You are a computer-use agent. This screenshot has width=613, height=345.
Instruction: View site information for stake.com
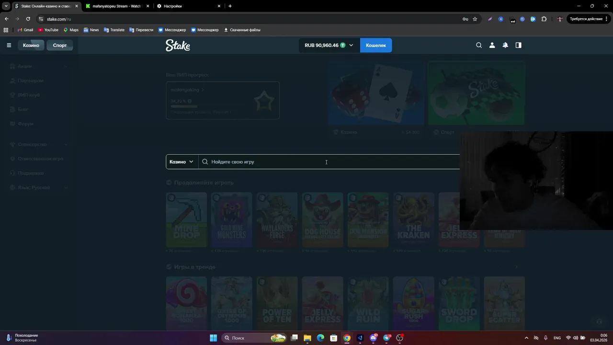[x=41, y=19]
